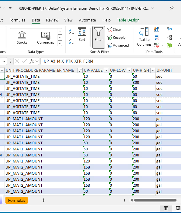Click the horizontal scrollbar thumb
Screen dimensions: 181x213
tap(155, 200)
